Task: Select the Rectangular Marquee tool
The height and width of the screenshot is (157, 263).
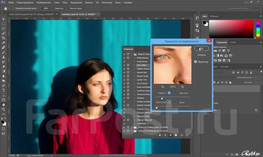Action: [x=3, y=24]
